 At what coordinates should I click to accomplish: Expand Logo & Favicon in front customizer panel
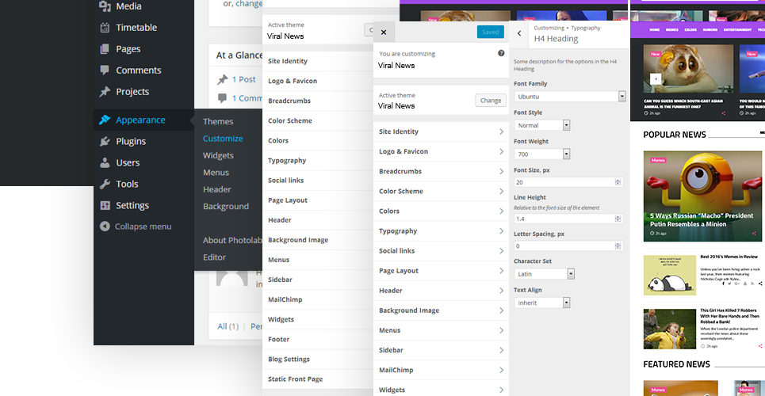[x=441, y=152]
